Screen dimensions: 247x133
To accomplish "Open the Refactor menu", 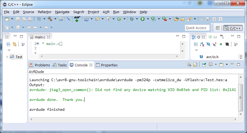I will click(45, 12).
